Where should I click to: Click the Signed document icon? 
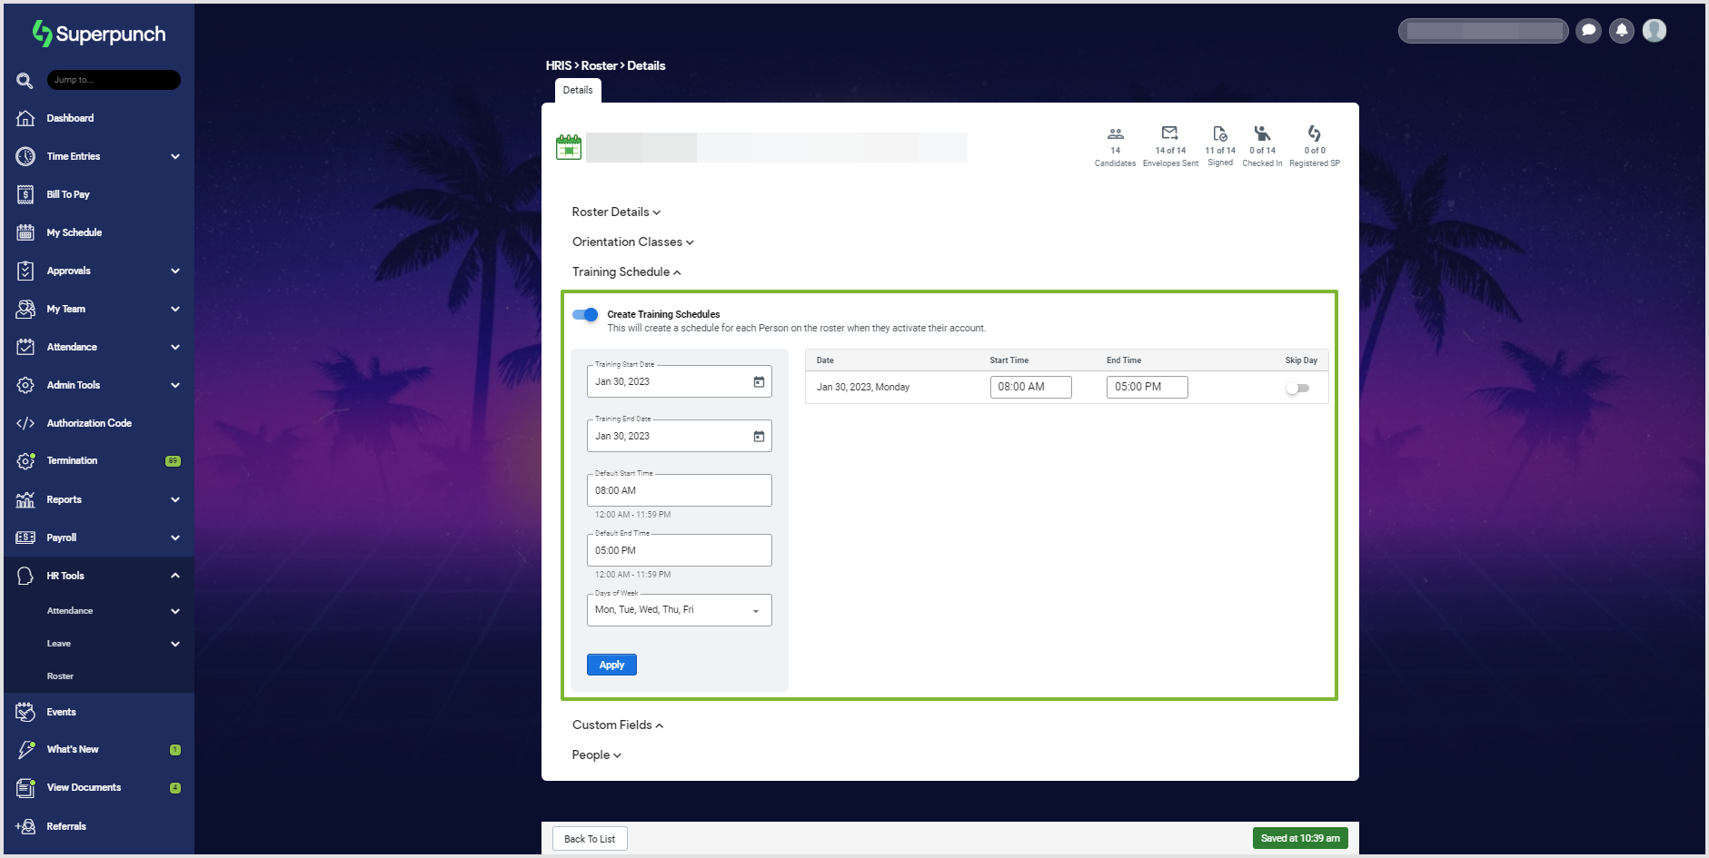pyautogui.click(x=1219, y=134)
